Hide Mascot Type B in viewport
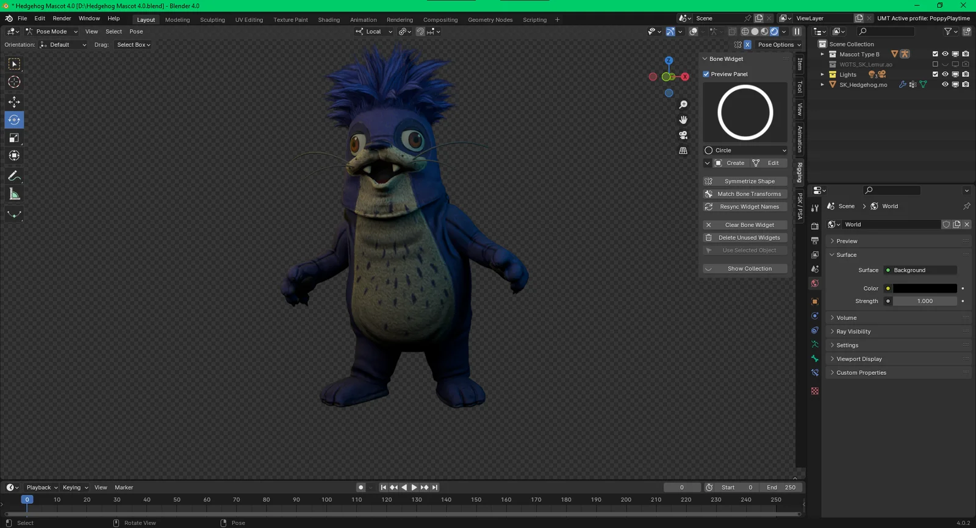Viewport: 976px width, 528px height. click(945, 54)
